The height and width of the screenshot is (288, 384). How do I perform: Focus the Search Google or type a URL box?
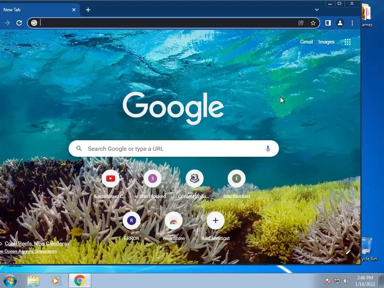(x=174, y=148)
